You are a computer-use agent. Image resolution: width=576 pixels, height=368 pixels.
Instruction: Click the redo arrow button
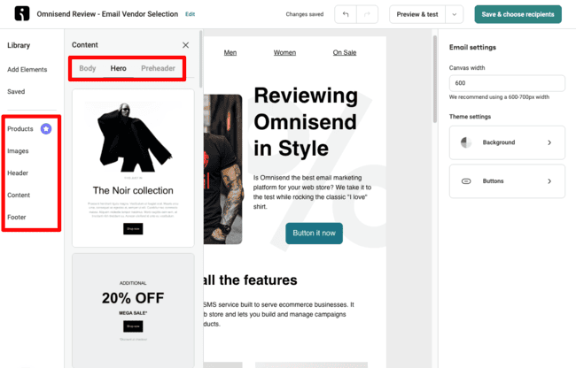point(367,14)
